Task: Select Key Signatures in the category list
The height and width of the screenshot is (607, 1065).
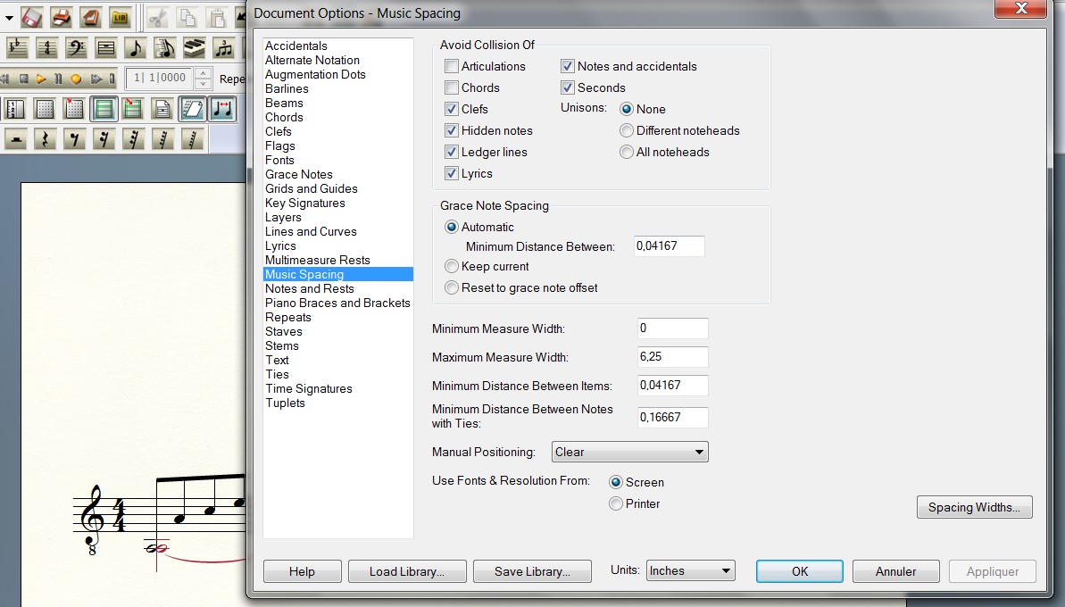Action: pyautogui.click(x=304, y=203)
